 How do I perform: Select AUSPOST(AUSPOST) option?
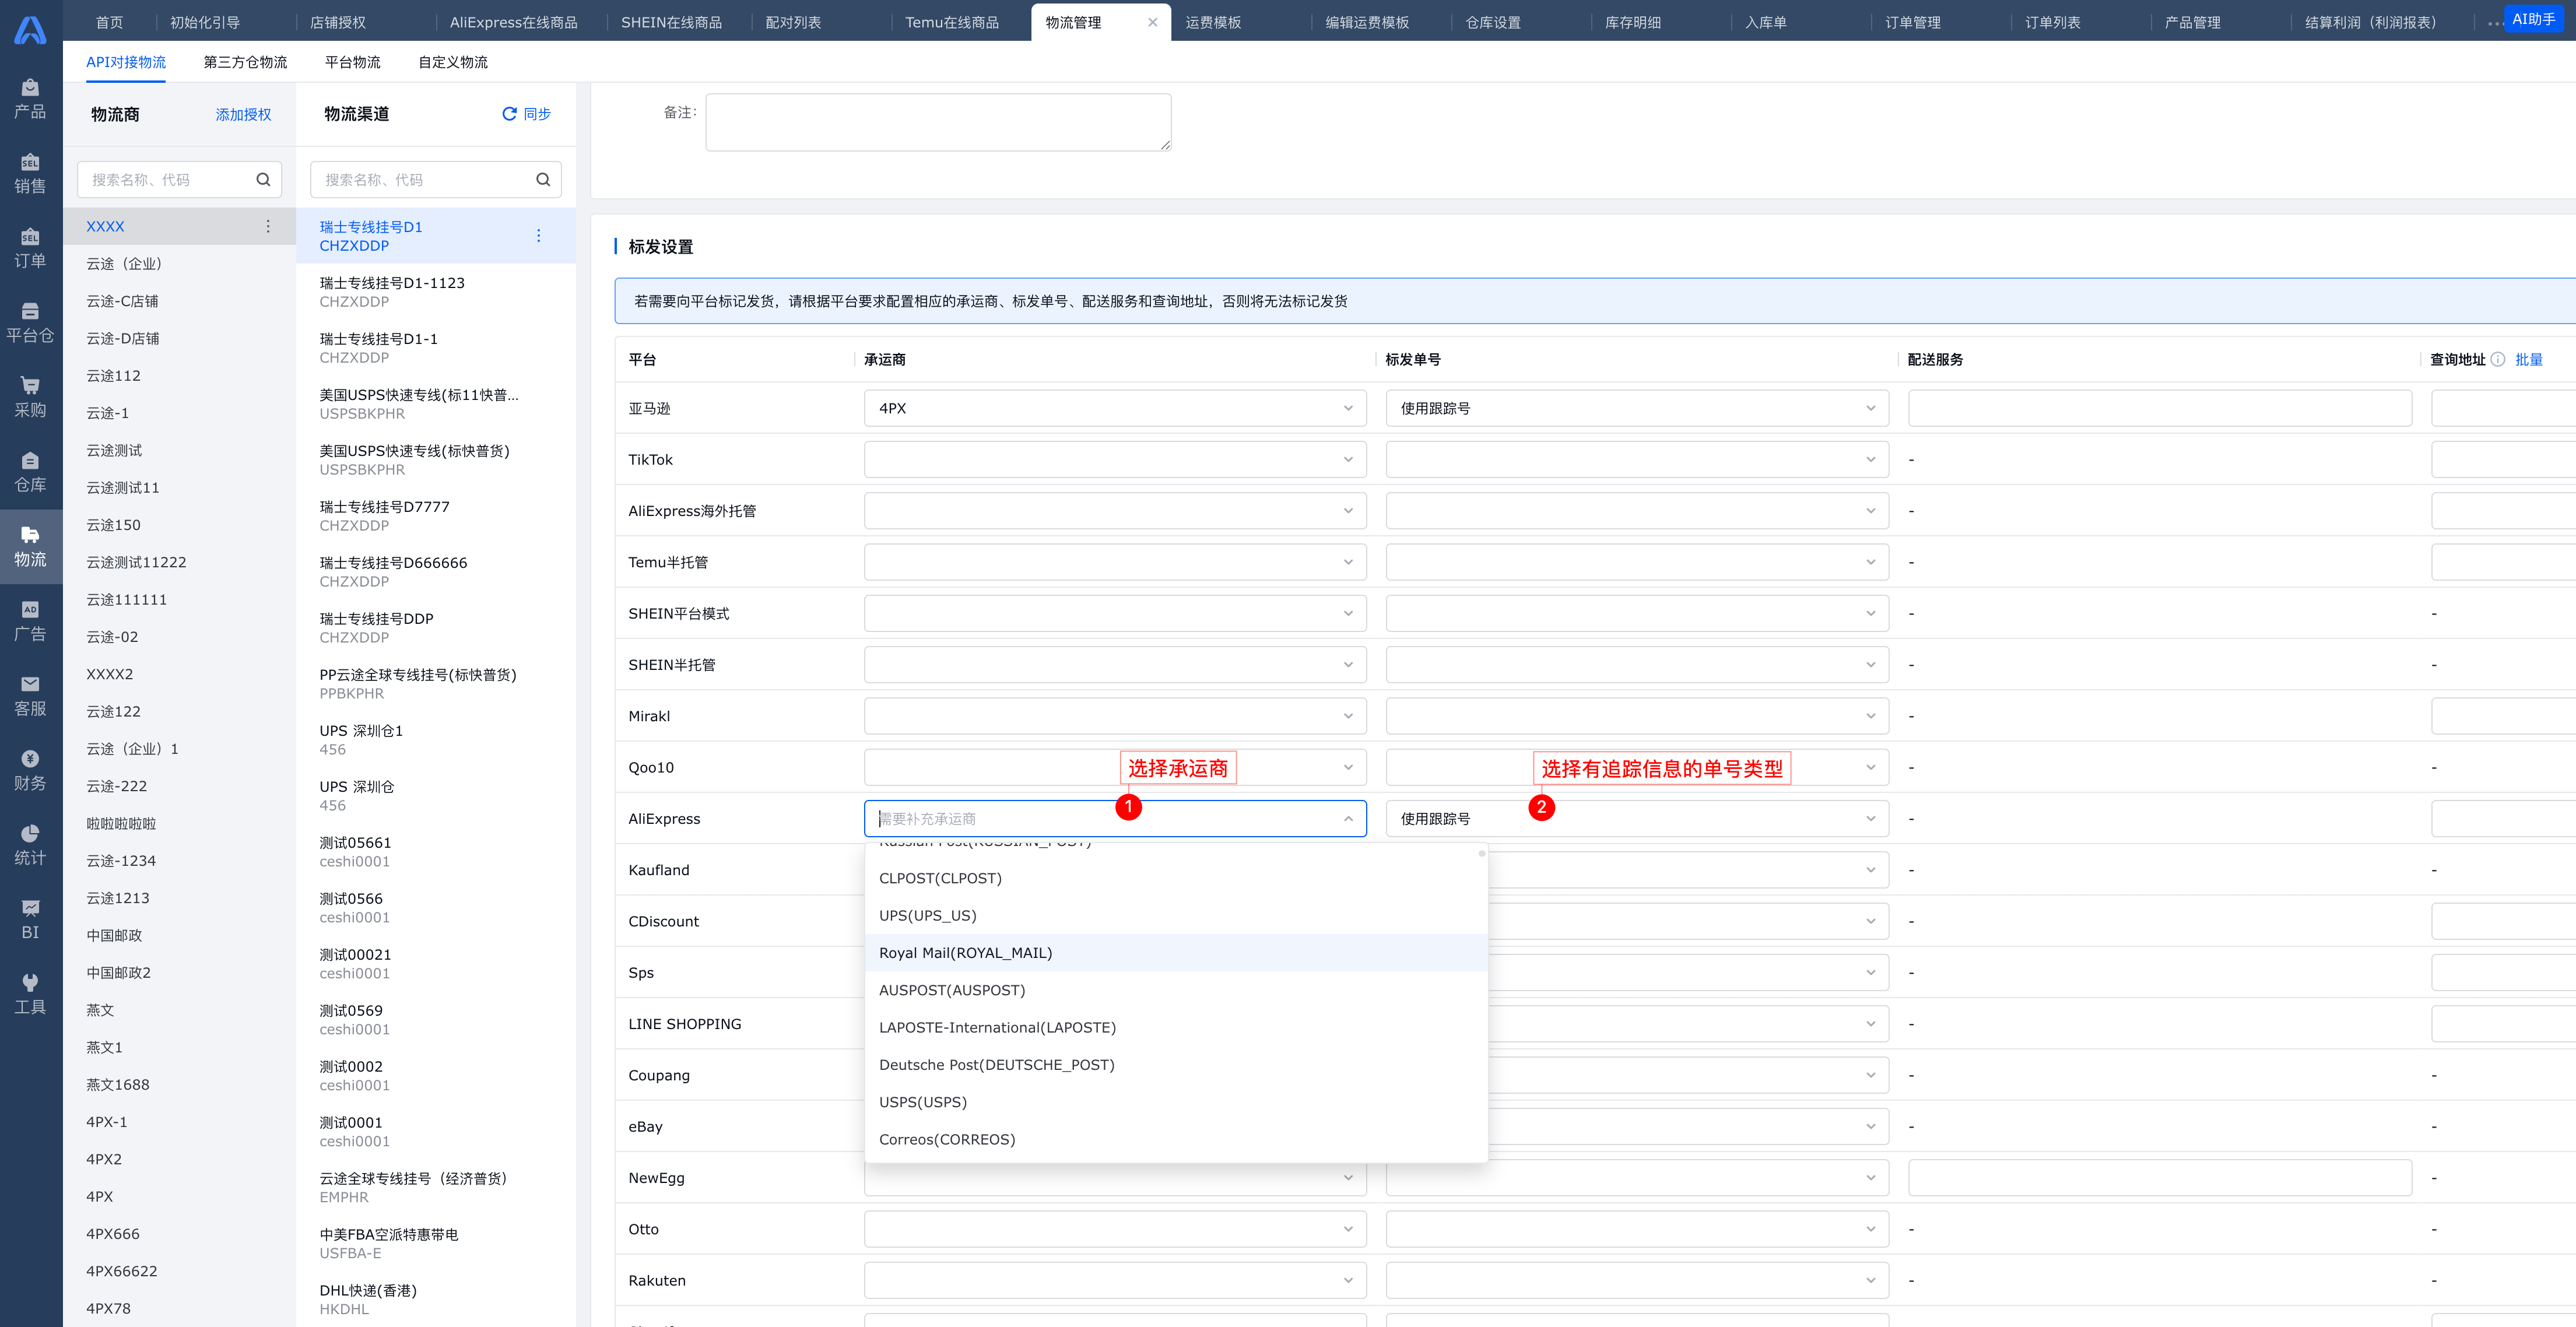click(1176, 991)
